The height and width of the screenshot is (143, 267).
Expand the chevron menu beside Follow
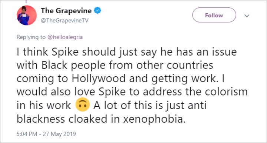(247, 15)
